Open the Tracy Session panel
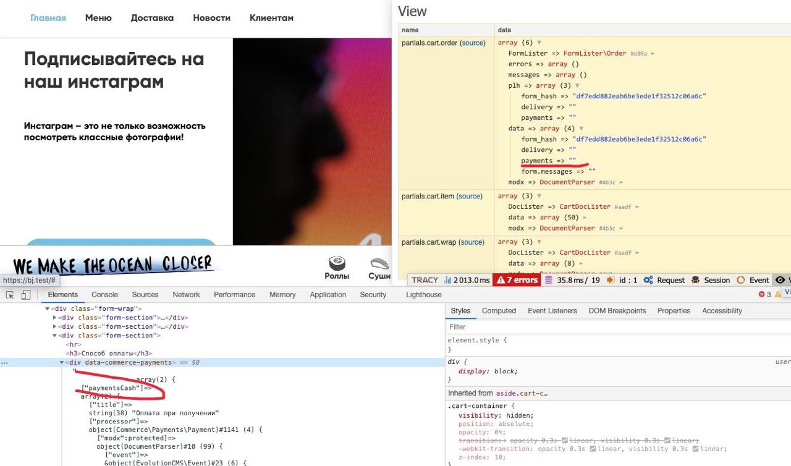791x466 pixels. click(711, 280)
